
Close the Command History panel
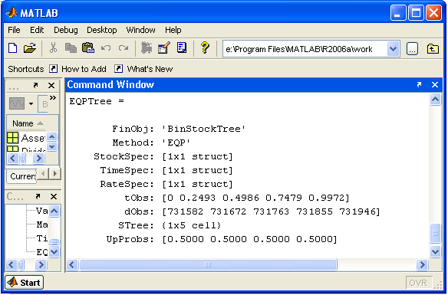[x=54, y=196]
